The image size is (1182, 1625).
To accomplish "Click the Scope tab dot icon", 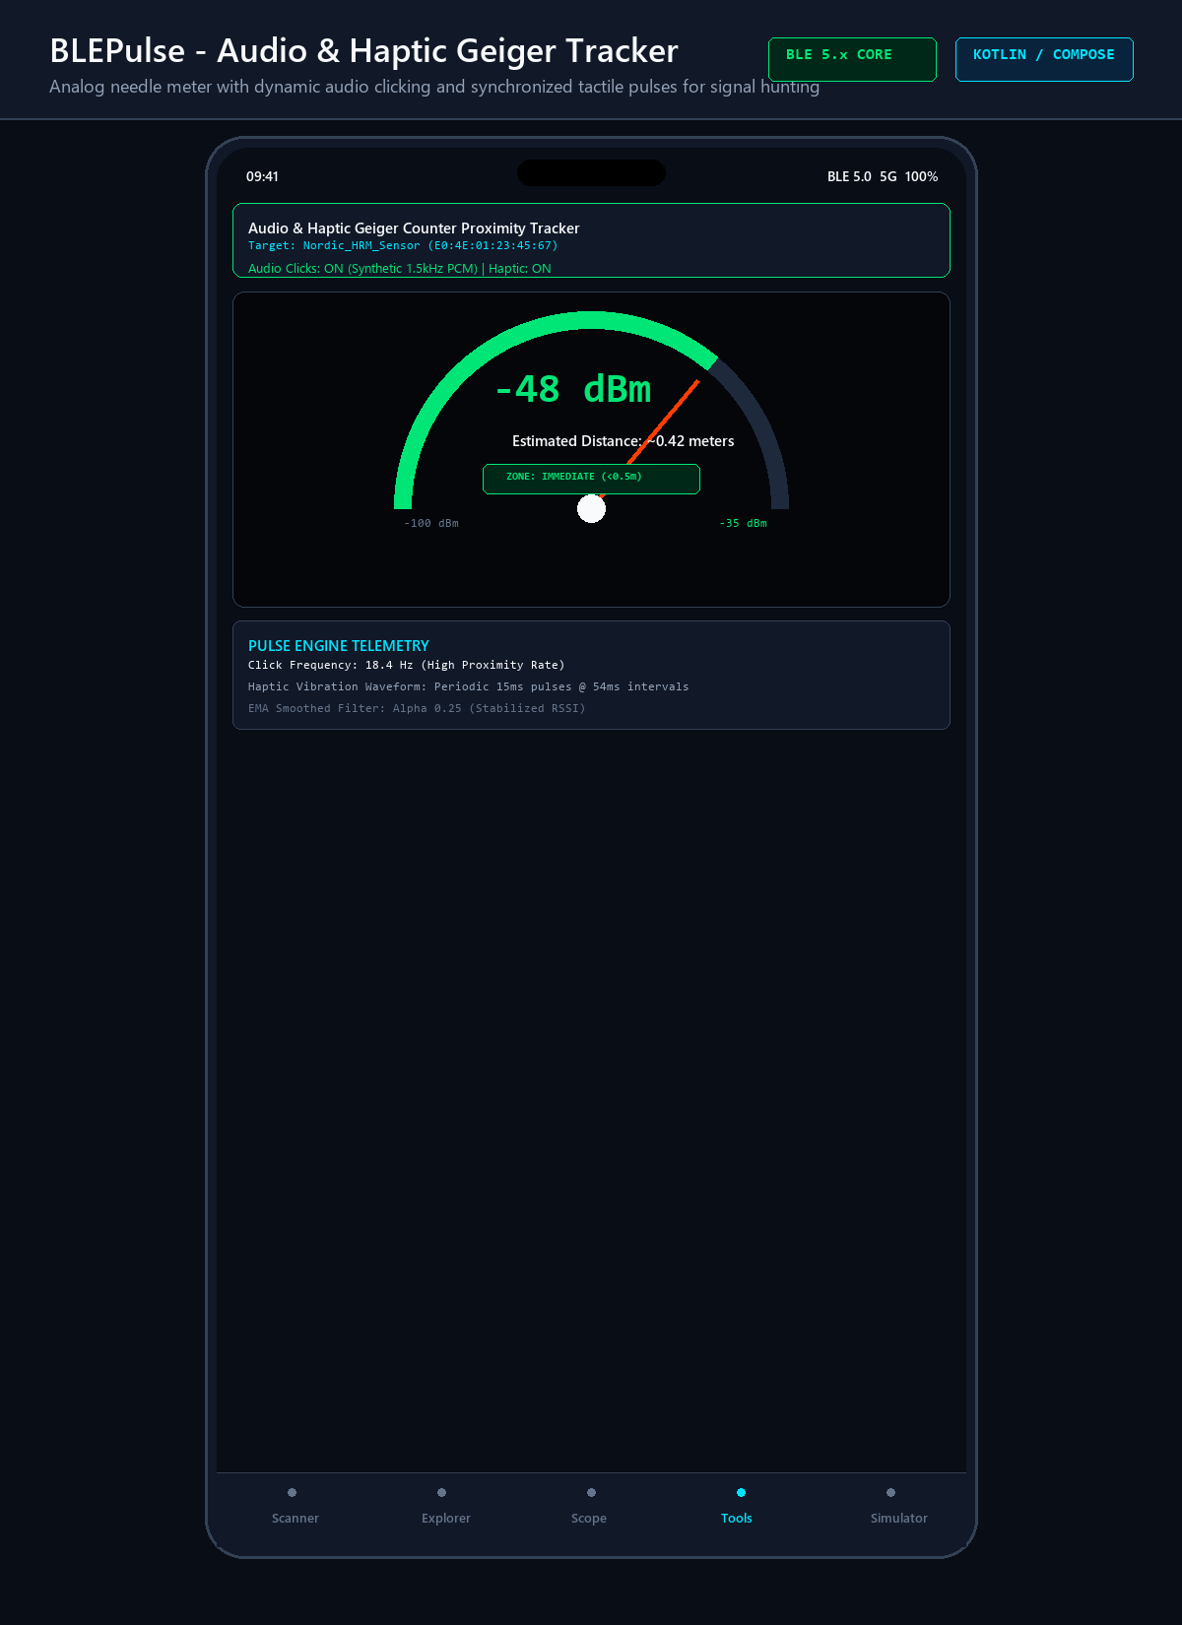I will tap(591, 1492).
